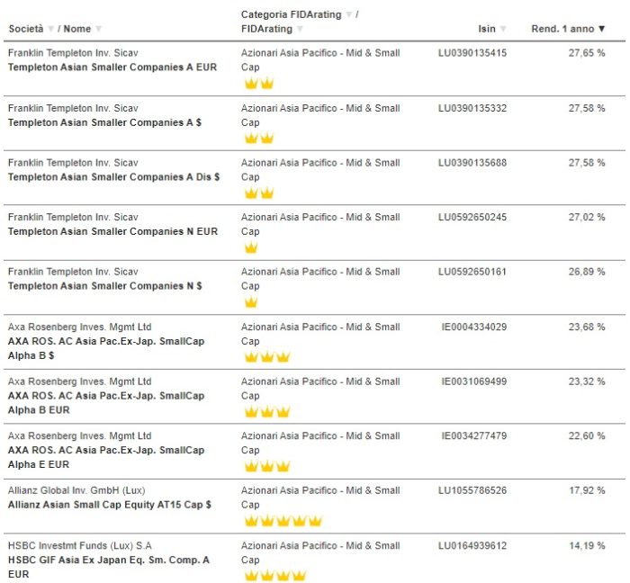
Task: Click the 27,02 % return value
Action: [x=587, y=217]
